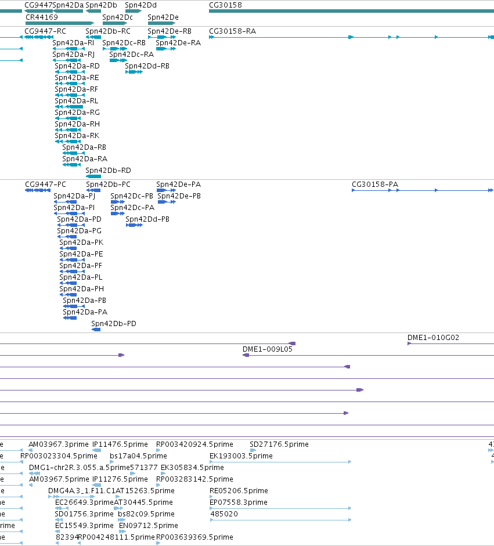Image resolution: width=494 pixels, height=546 pixels.
Task: Select protein Spn42Da-PB
Action: click(84, 301)
